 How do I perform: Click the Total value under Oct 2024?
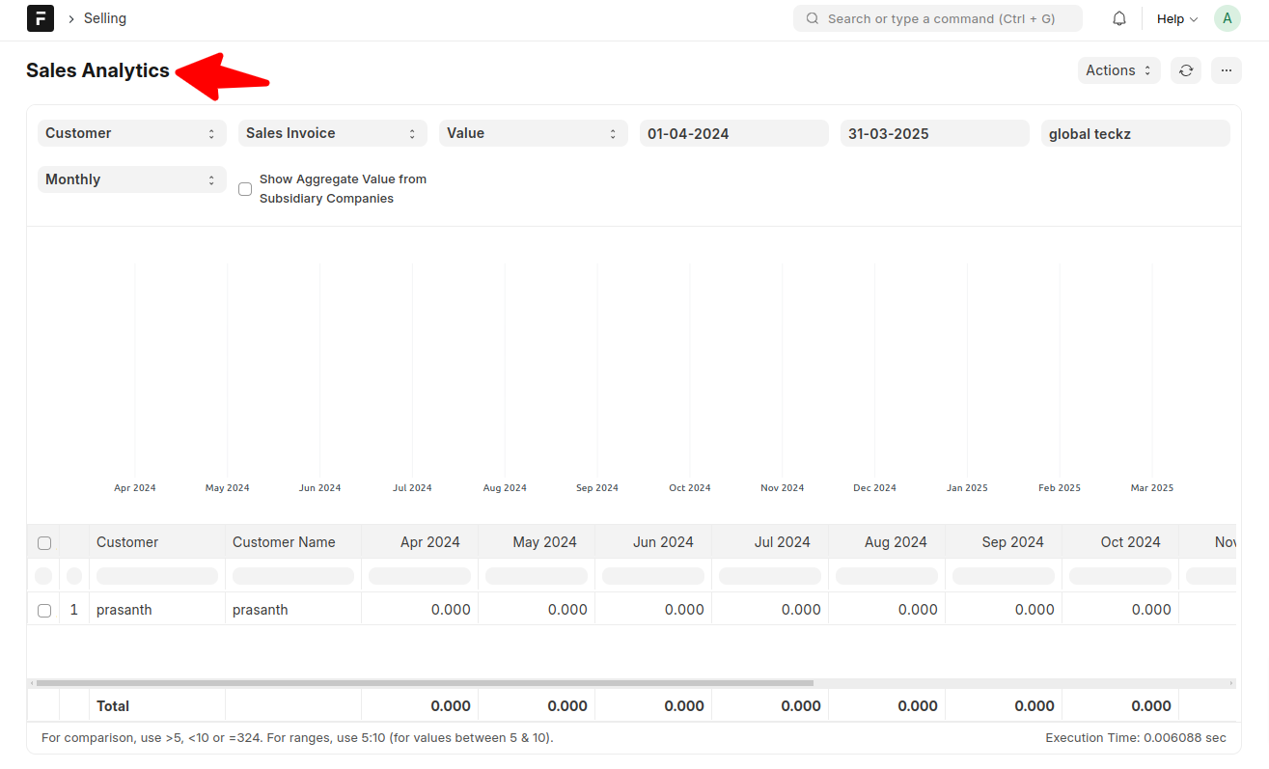(1151, 706)
